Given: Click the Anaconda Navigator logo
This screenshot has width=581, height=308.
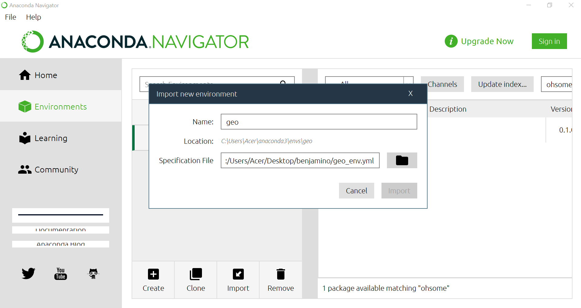Looking at the screenshot, I should (x=135, y=41).
